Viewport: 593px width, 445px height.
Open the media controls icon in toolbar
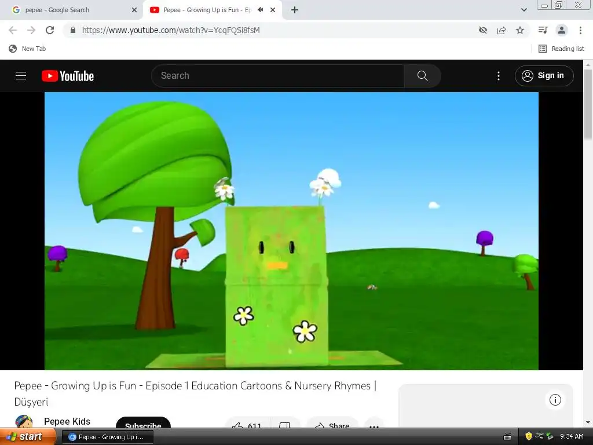click(x=543, y=30)
